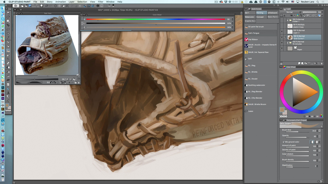Toggle Mix ground color checkbox
Image resolution: width=328 pixels, height=184 pixels.
(283, 142)
